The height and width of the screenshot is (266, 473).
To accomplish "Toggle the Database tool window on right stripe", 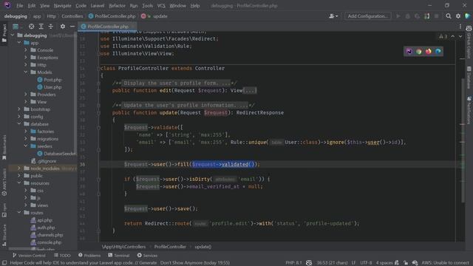I will pyautogui.click(x=469, y=78).
